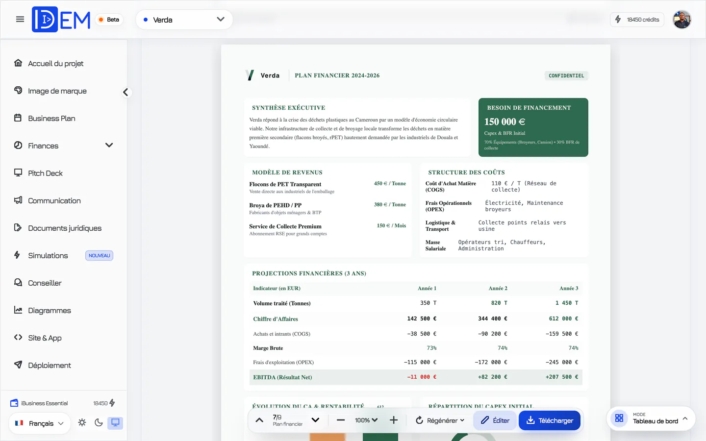Click the pie chart Finances icon
706x441 pixels.
18,145
